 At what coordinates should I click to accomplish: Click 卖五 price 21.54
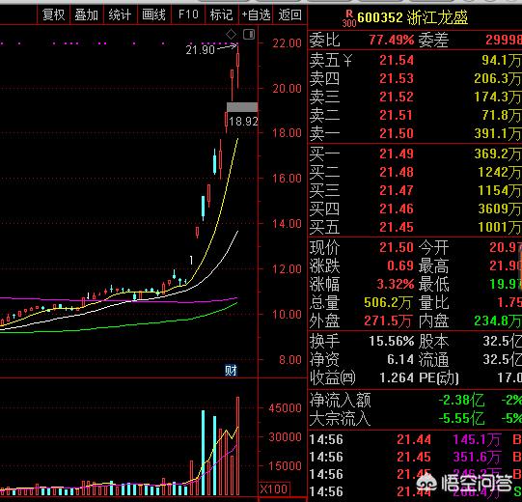click(397, 60)
